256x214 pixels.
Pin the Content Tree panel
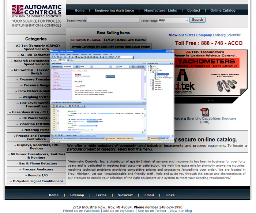[170, 63]
